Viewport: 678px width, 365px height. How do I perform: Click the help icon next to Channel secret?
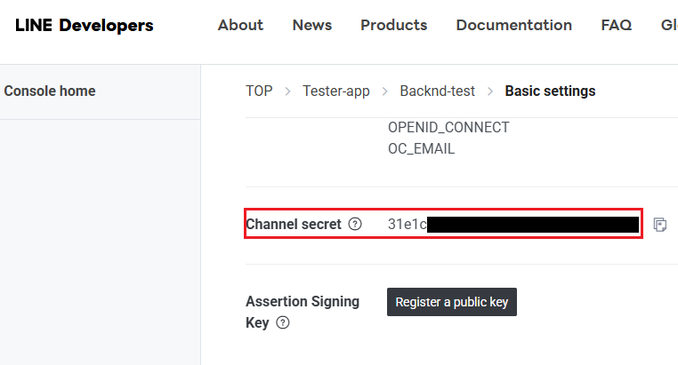355,225
